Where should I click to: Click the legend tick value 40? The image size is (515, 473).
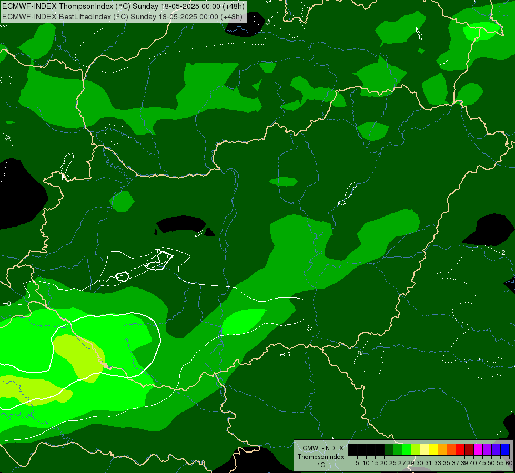pos(473,463)
